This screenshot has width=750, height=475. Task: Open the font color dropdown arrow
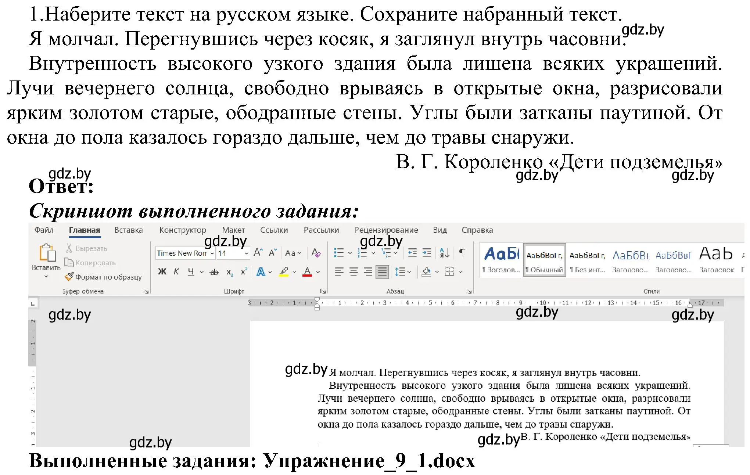318,272
